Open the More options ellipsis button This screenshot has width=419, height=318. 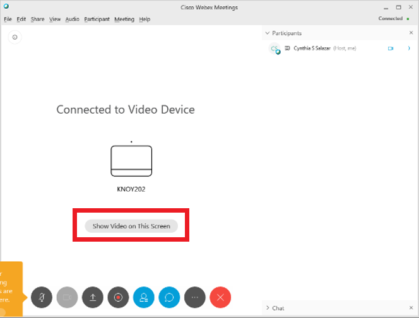pos(194,297)
